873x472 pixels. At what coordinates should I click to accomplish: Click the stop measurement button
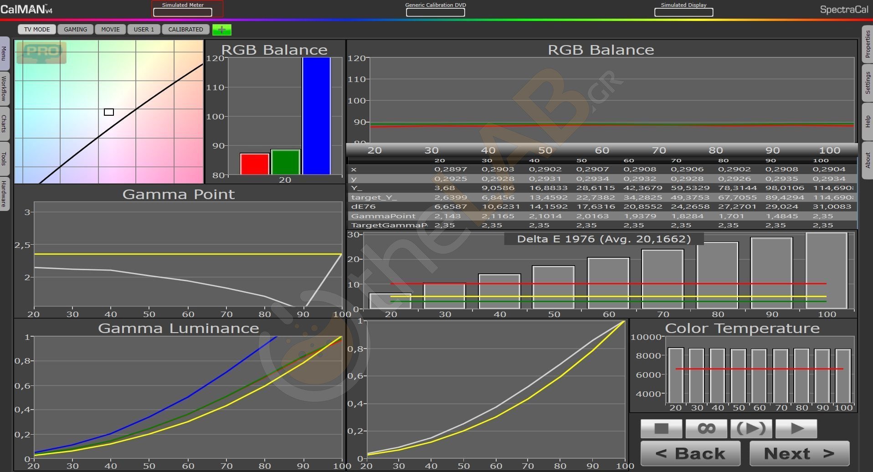coord(661,429)
